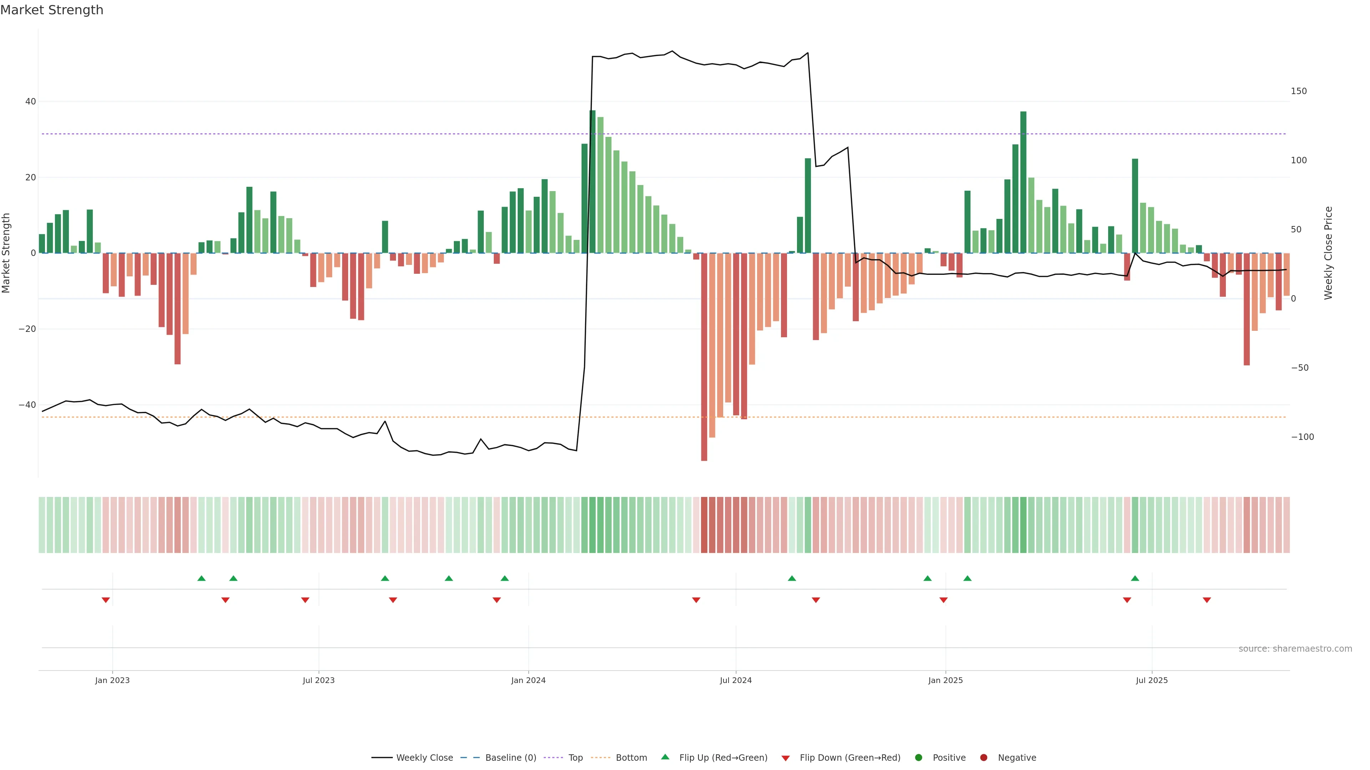Click the Jan 2024 x-axis label
This screenshot has width=1370, height=770.
point(528,680)
